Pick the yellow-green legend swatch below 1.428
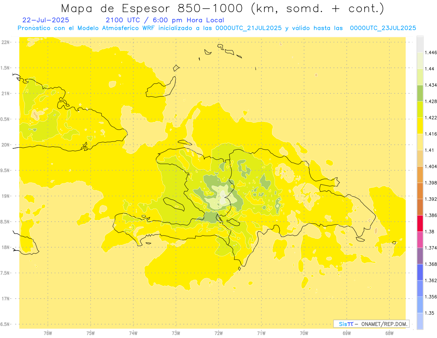 [420, 109]
